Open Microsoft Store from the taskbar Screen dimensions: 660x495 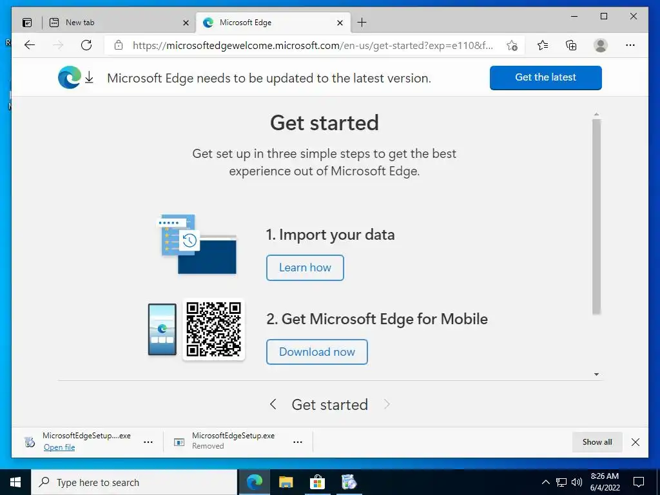(x=317, y=482)
